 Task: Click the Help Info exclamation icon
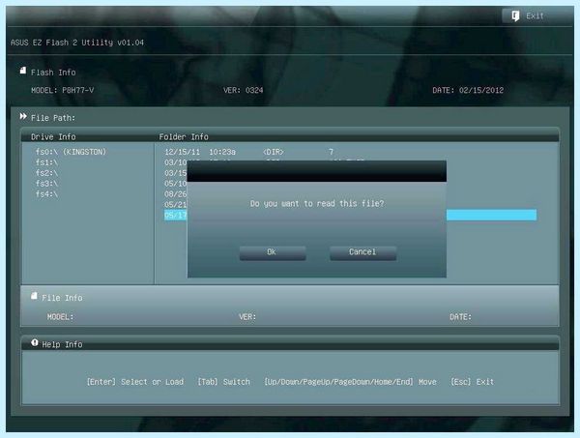35,342
